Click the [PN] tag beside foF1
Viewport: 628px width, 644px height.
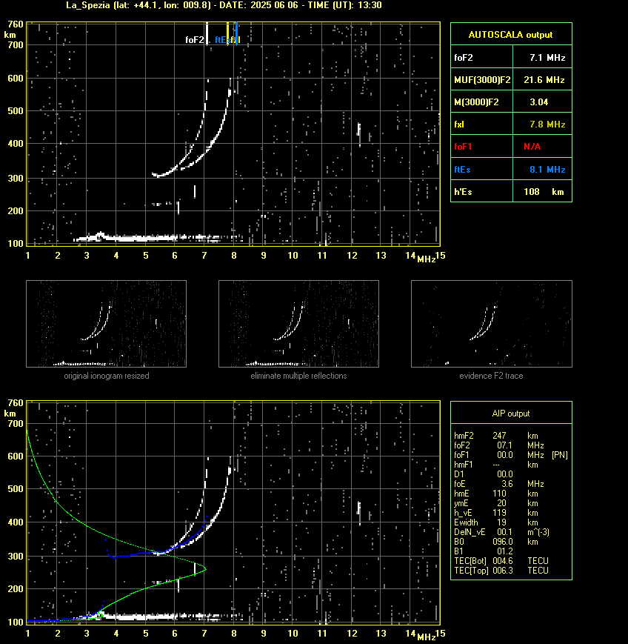click(x=559, y=455)
